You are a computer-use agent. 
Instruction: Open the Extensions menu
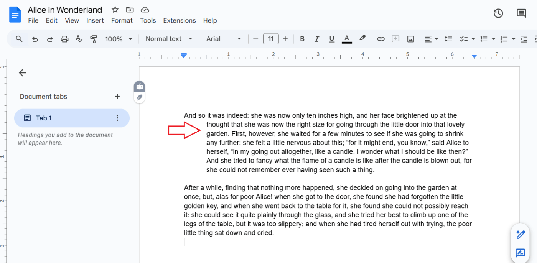point(179,20)
